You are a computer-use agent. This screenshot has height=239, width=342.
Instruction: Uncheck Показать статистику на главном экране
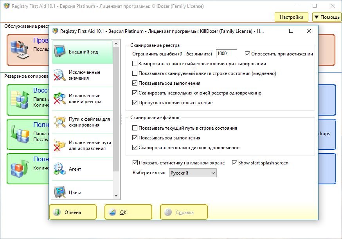pos(135,163)
